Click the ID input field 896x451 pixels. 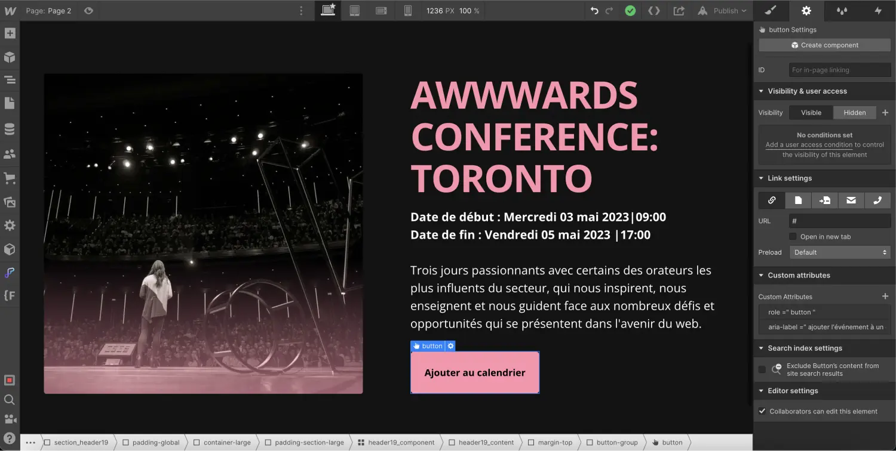pos(840,70)
